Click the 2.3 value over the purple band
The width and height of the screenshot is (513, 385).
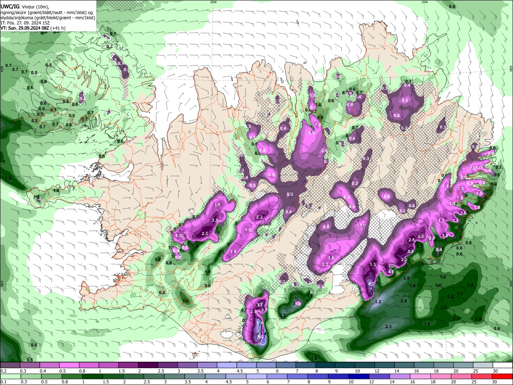pos(214,220)
